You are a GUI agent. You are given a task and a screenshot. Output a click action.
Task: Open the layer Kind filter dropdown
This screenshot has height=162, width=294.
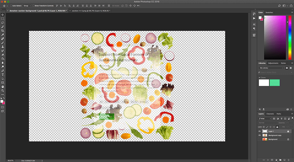click(265, 119)
